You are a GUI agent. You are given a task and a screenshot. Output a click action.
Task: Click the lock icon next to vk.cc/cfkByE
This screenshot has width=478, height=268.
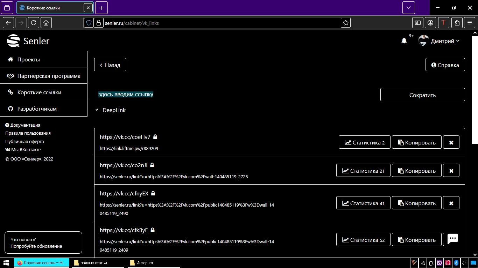(153, 230)
